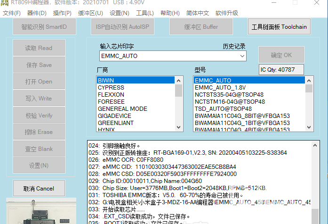Click the log panel scroll up arrow
Image resolution: width=328 pixels, height=224 pixels.
(x=315, y=145)
